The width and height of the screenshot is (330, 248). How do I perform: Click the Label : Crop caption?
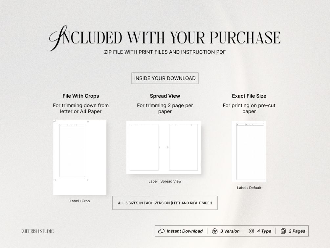point(80,201)
